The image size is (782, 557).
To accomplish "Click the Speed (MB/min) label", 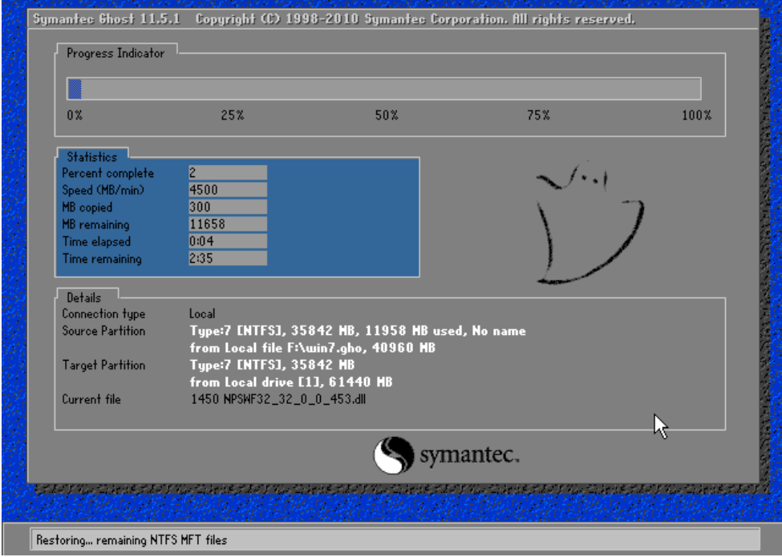I will pos(103,190).
